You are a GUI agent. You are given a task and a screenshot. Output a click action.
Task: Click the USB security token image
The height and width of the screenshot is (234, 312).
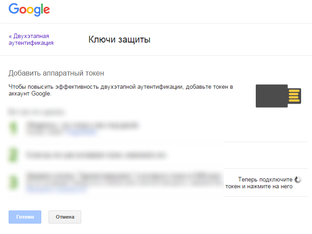(272, 96)
